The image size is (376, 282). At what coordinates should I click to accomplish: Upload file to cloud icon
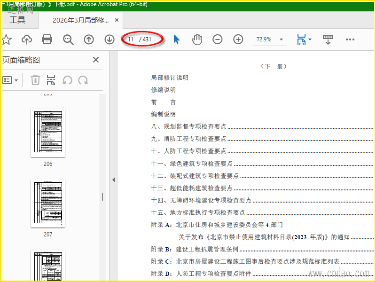(x=27, y=39)
